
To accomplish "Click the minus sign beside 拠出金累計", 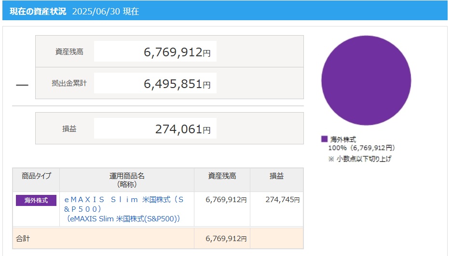I will pos(22,85).
